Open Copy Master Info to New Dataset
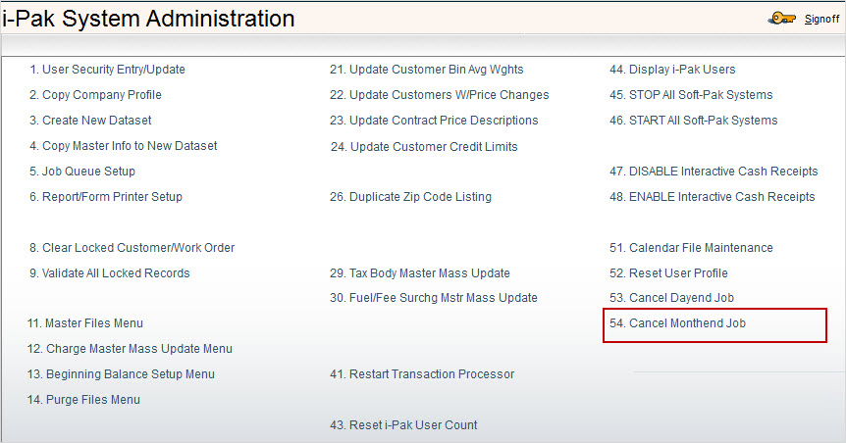The width and height of the screenshot is (846, 443). (124, 145)
